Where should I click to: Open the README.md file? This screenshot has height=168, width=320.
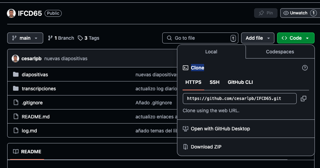36,117
